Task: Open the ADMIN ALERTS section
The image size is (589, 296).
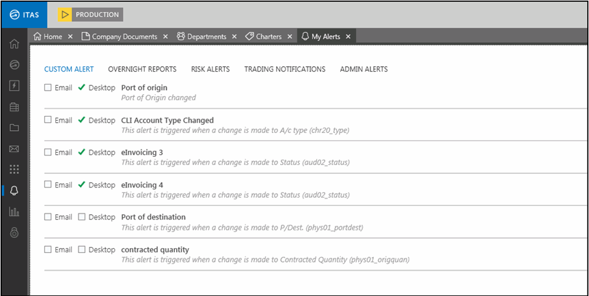Action: pos(364,69)
